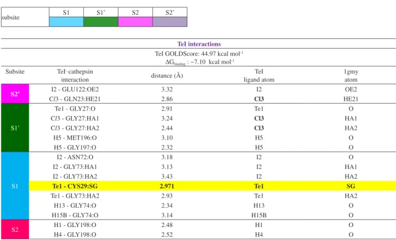
Task: Click the distance value 2.44
Action: (167, 128)
